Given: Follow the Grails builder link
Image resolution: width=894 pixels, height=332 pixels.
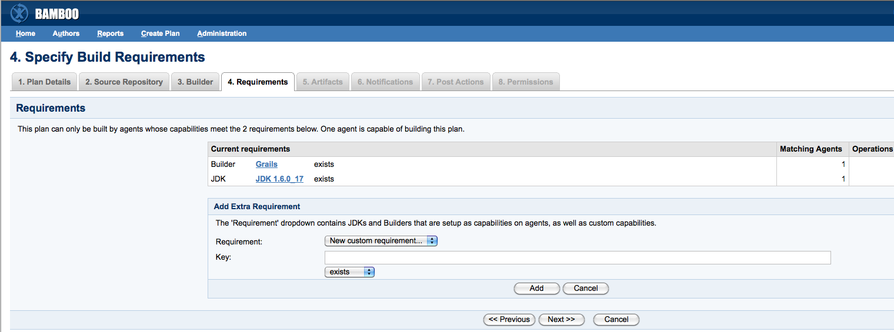Looking at the screenshot, I should (266, 165).
